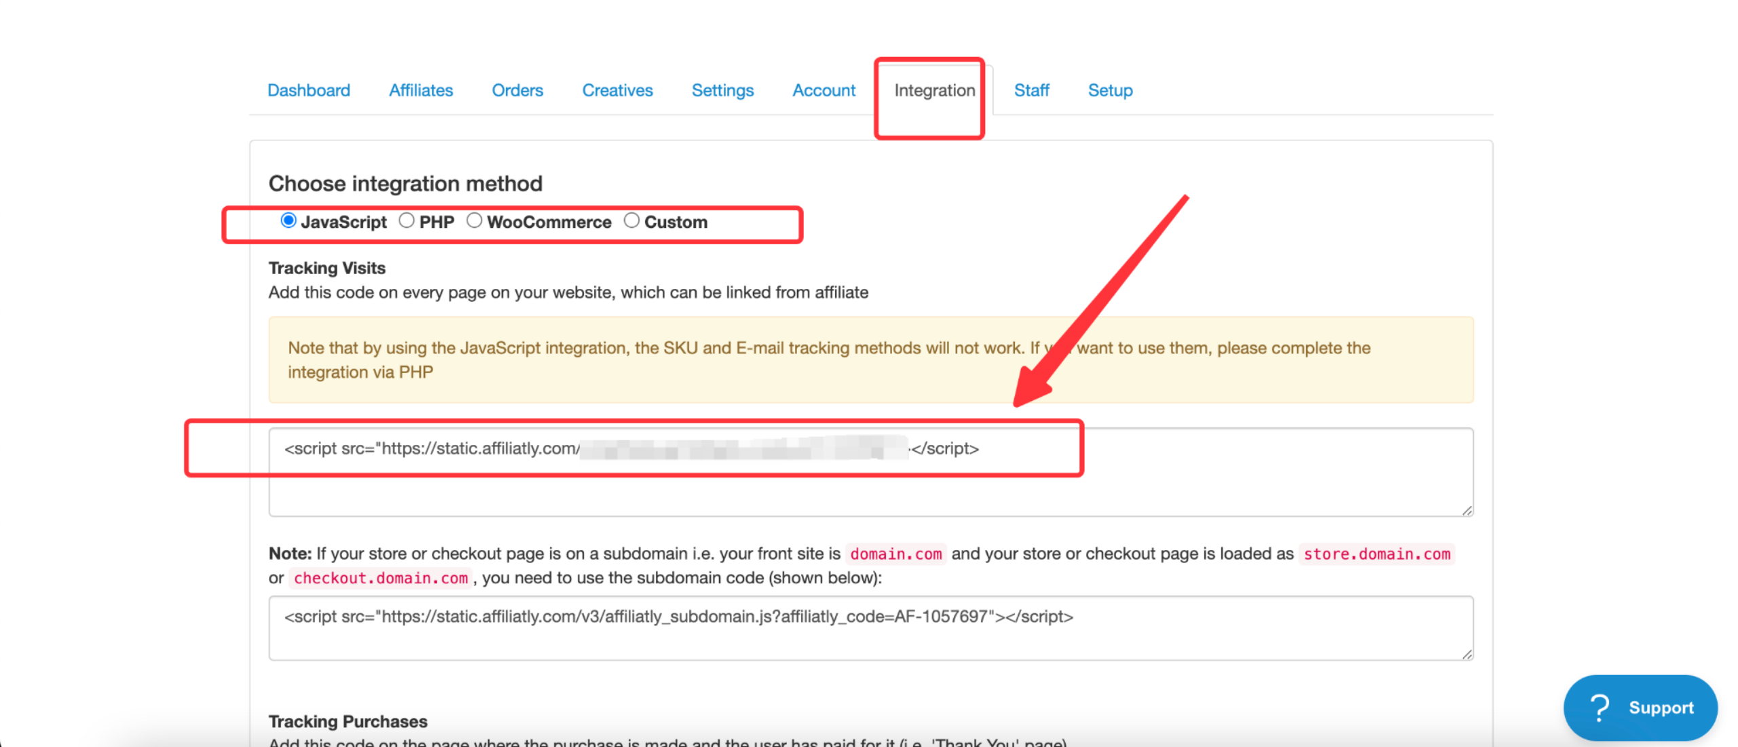Click the Settings navigation menu item
This screenshot has width=1738, height=747.
point(722,90)
